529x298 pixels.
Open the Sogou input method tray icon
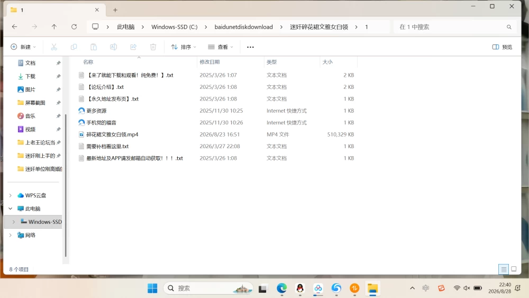[x=441, y=288]
